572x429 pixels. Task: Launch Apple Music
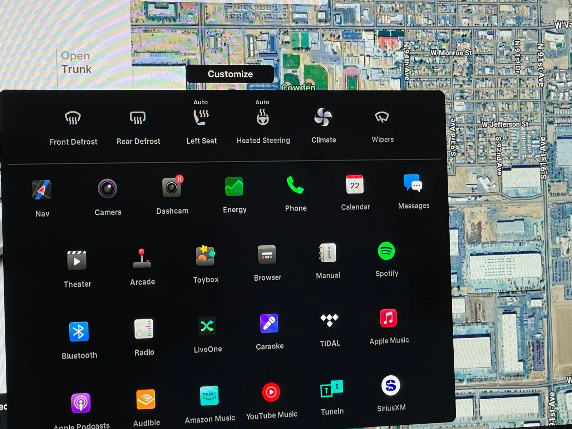tap(388, 318)
